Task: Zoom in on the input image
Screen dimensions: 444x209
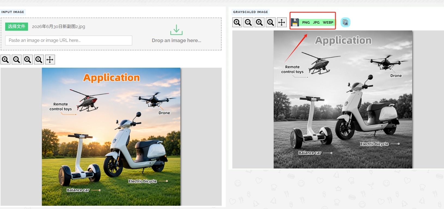Action: (x=5, y=60)
